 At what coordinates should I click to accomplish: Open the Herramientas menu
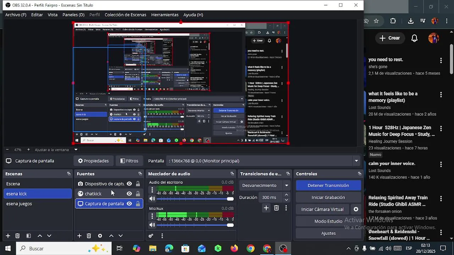point(165,15)
